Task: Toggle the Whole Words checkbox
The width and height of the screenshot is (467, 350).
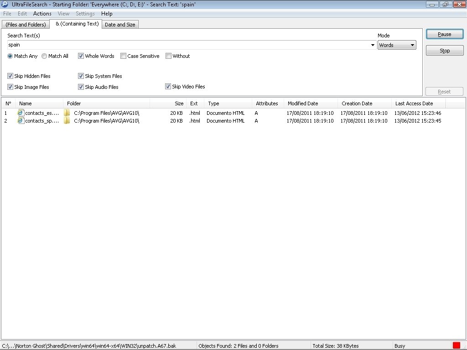Action: coord(81,56)
